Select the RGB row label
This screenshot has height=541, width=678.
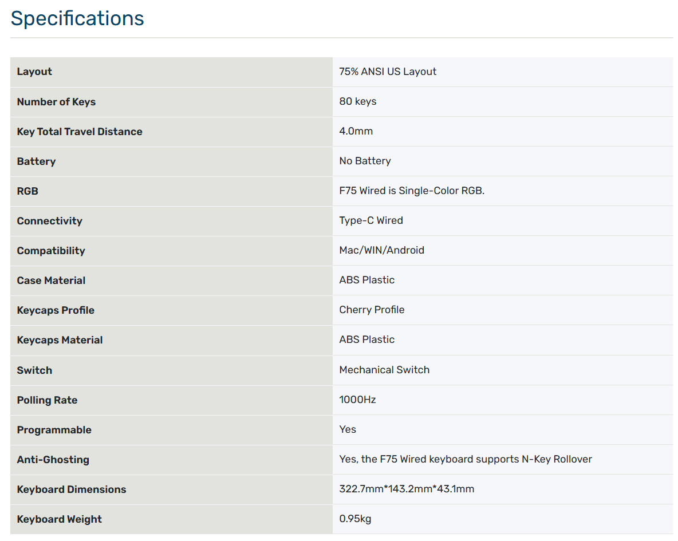27,191
